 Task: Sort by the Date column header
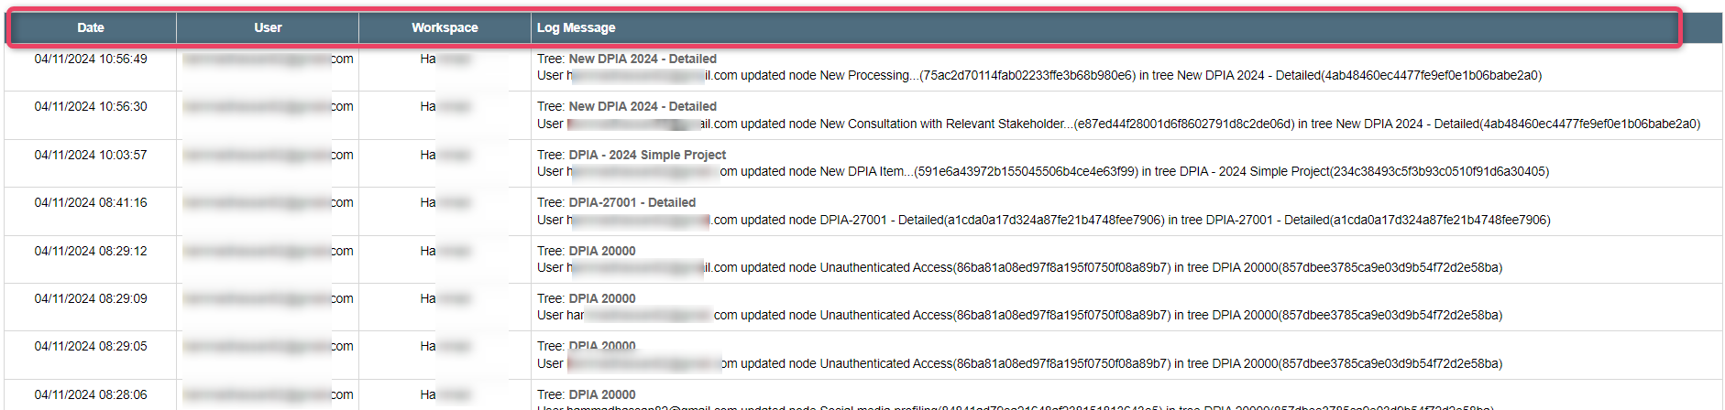click(x=91, y=27)
